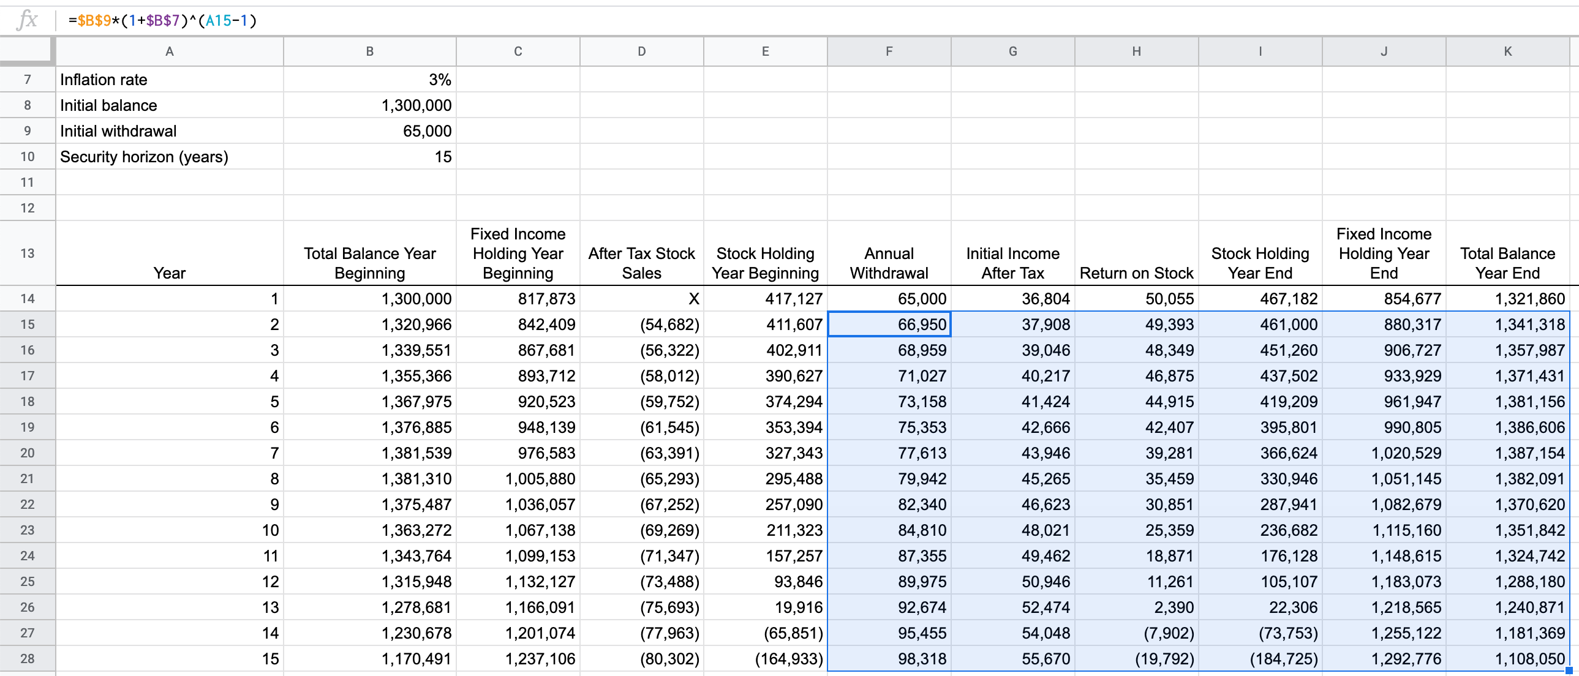Click 'Security horizon (years)' cell
1579x676 pixels.
(170, 157)
